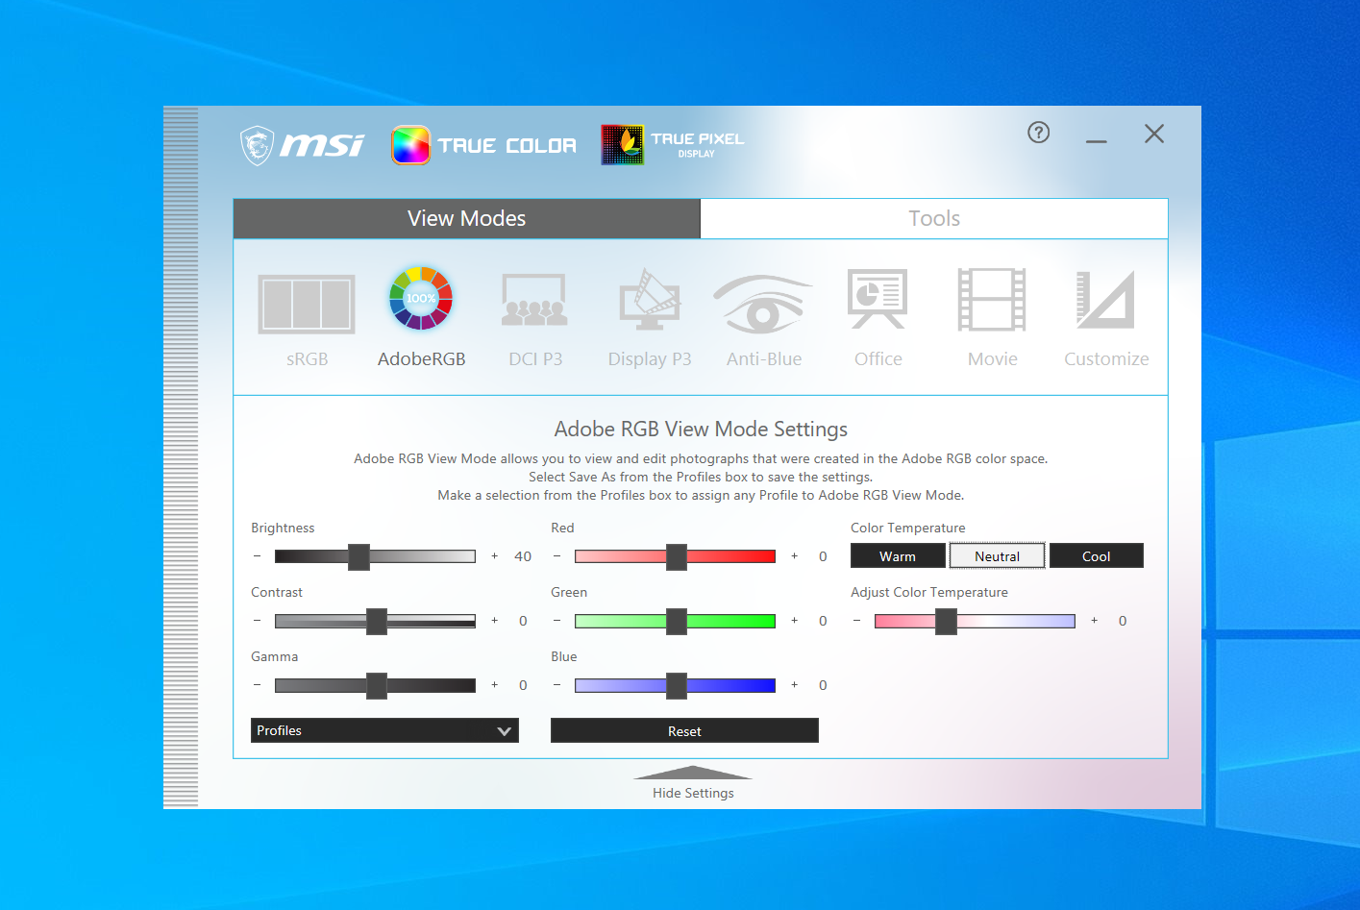This screenshot has height=910, width=1360.
Task: Increase Gamma with the plus sign
Action: click(x=495, y=685)
